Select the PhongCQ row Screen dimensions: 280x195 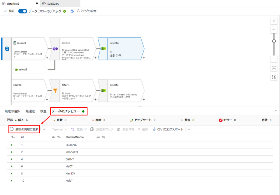point(140,152)
